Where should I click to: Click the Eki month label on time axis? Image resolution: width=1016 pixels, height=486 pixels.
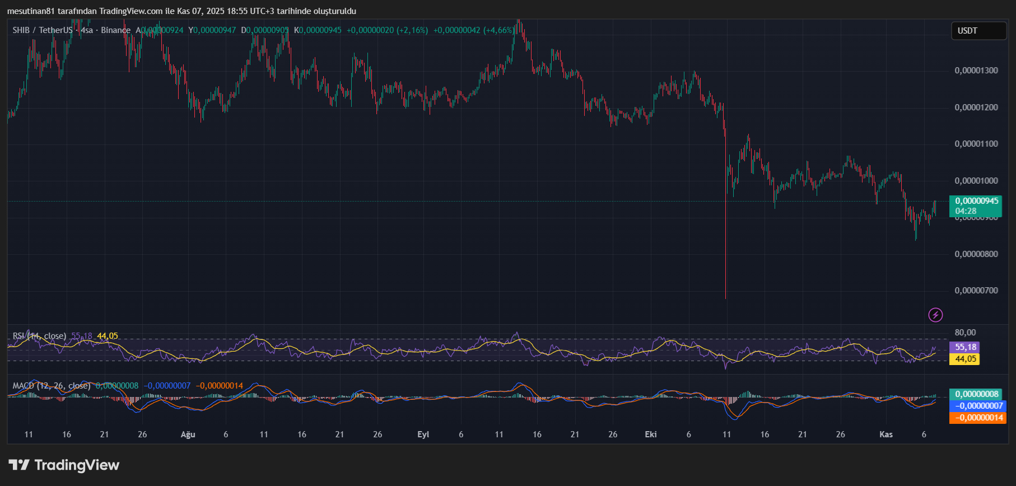tap(651, 434)
